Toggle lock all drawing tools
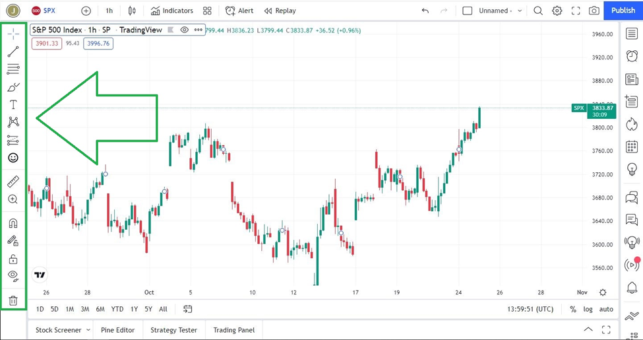This screenshot has height=340, width=643. (x=13, y=259)
